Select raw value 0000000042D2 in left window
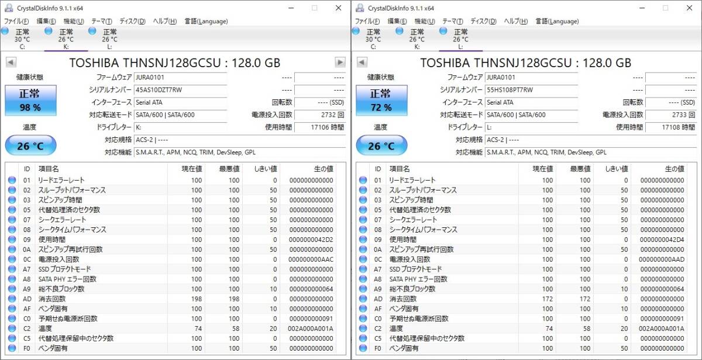 pos(311,240)
